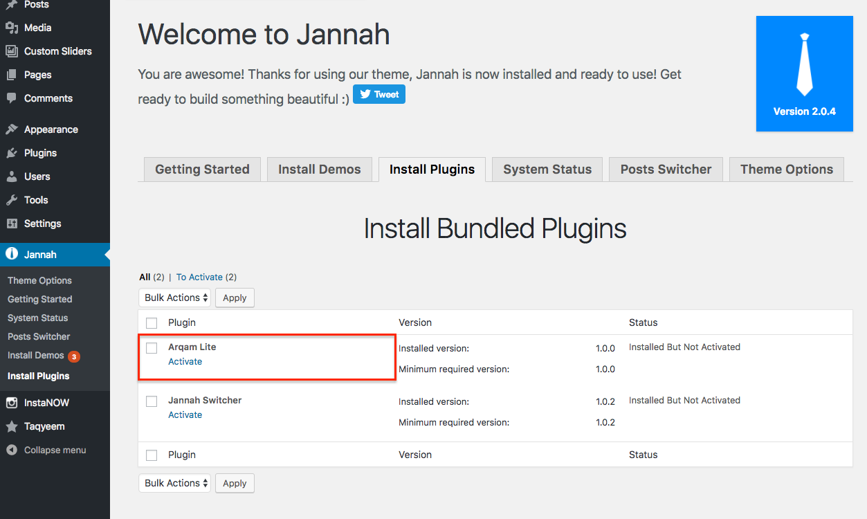Filter plugins by To Activate
Screen dimensions: 867x519
point(199,277)
